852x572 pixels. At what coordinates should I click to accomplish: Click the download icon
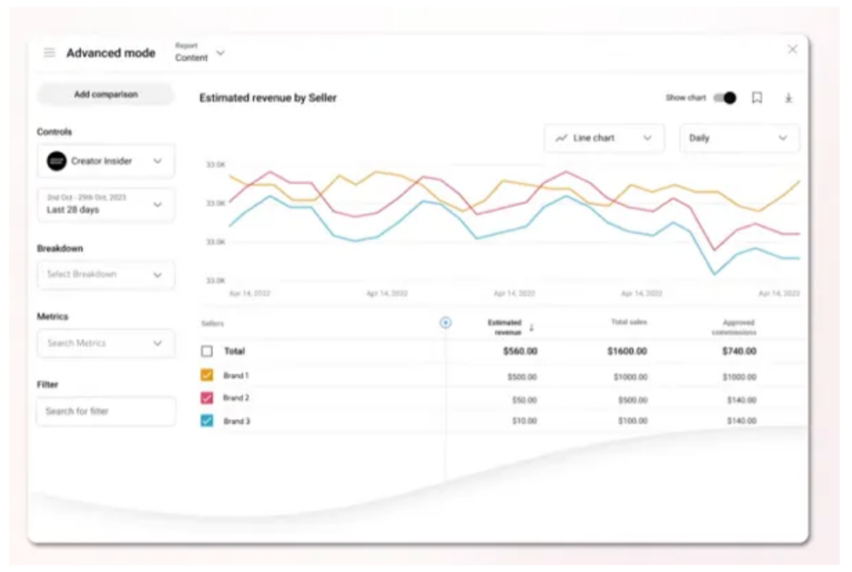tap(788, 98)
